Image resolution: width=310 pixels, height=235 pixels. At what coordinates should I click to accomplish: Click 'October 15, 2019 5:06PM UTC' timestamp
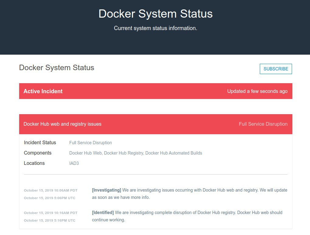[50, 198]
